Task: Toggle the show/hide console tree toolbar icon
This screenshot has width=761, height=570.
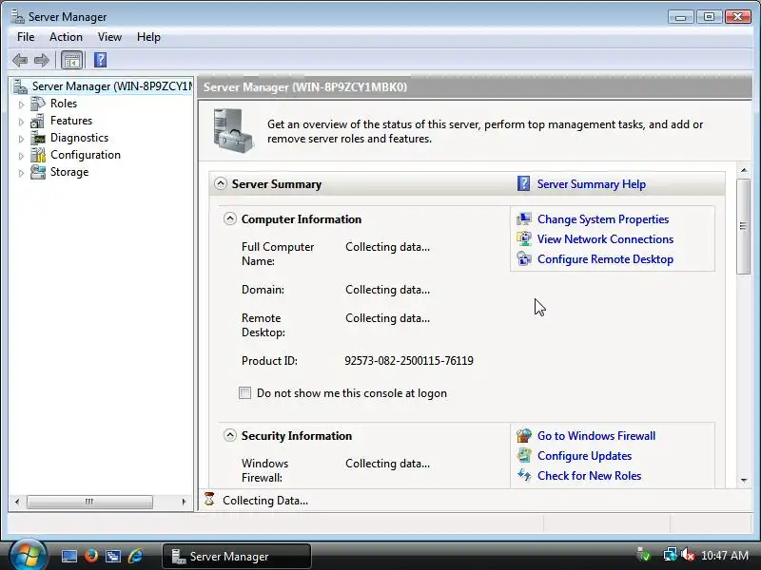Action: point(72,60)
